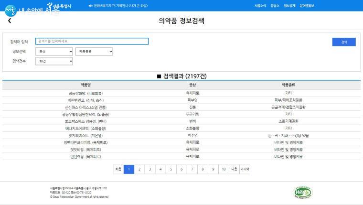Click the 눈·귀·치과·구강용 약물 category cell
Screen dimensions: 363x205
pyautogui.click(x=288, y=135)
